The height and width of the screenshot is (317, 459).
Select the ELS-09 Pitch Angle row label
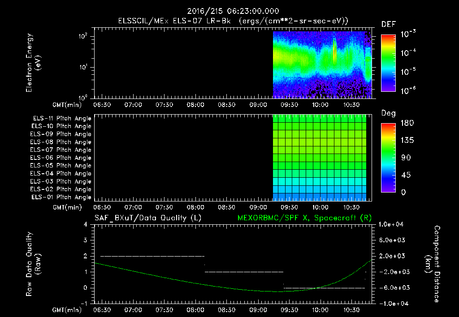coord(61,134)
